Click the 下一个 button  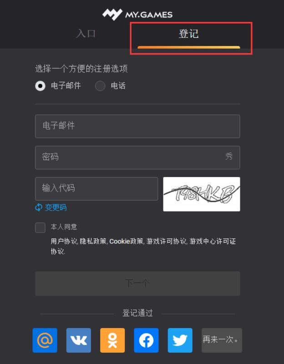click(x=137, y=283)
